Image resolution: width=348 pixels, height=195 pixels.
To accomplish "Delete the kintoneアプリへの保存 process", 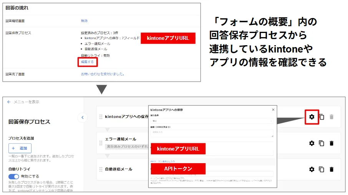I will (x=331, y=117).
